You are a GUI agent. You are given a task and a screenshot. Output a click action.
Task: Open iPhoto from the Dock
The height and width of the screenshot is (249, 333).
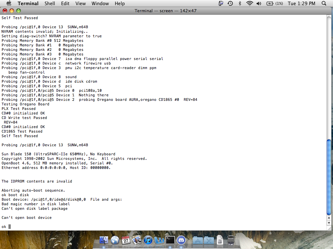pyautogui.click(x=137, y=240)
